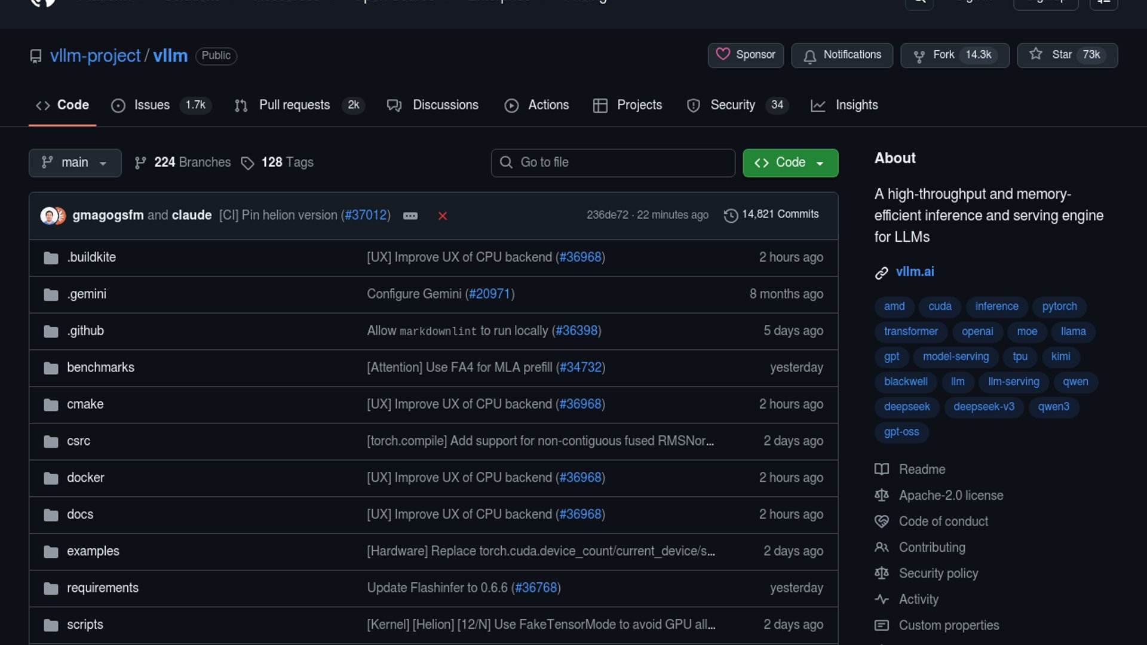This screenshot has height=645, width=1147.
Task: Expand commit message ellipsis button
Action: (x=410, y=216)
